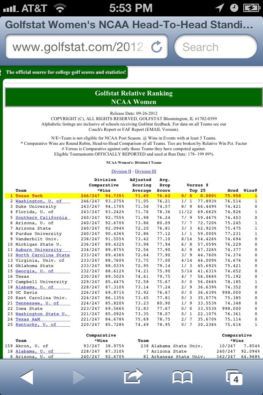Screen dimensions: 263x395
Task: Tap the Search field
Action: pos(216,47)
